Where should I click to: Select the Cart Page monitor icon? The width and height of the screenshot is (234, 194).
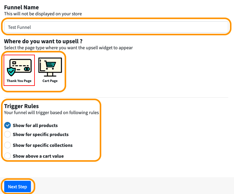[50, 67]
